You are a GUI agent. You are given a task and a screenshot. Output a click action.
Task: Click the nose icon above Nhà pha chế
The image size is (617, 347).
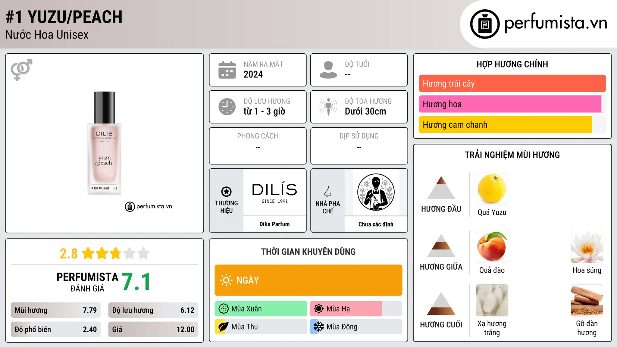[328, 192]
